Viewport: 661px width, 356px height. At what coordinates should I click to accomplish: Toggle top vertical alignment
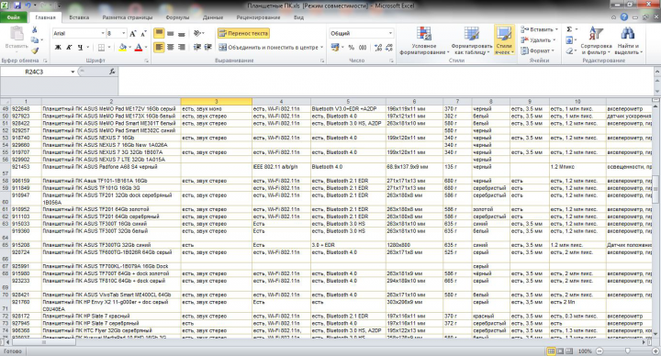pos(159,33)
